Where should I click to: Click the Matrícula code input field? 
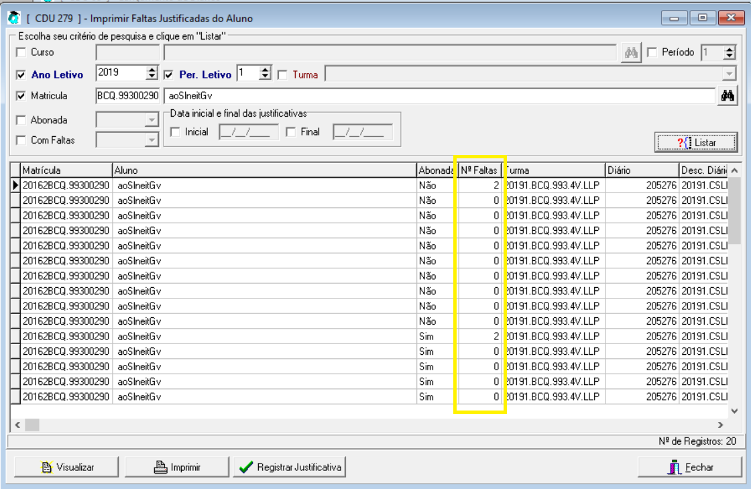[127, 96]
